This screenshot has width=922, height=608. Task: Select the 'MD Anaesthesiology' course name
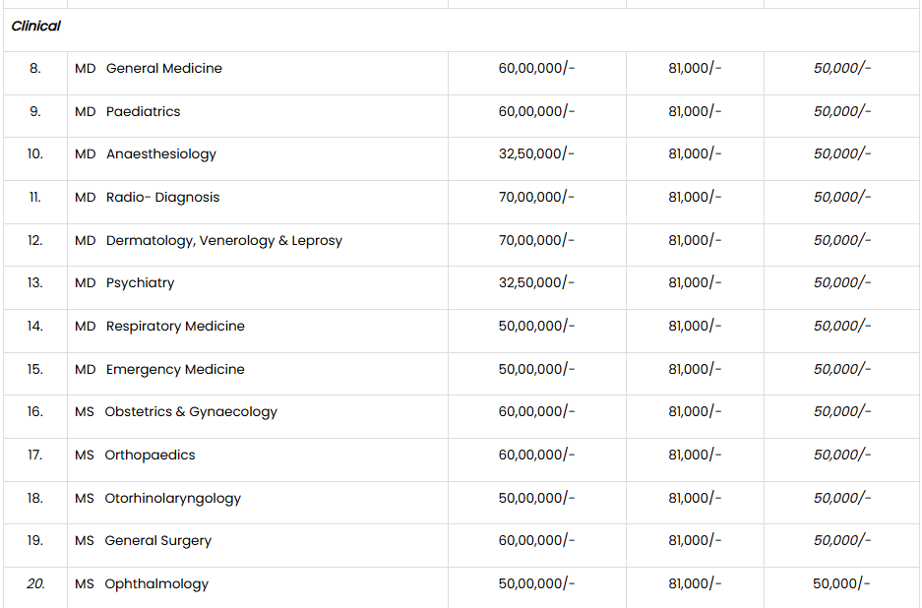[146, 154]
